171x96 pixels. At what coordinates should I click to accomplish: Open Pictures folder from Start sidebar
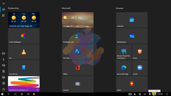point(3,65)
